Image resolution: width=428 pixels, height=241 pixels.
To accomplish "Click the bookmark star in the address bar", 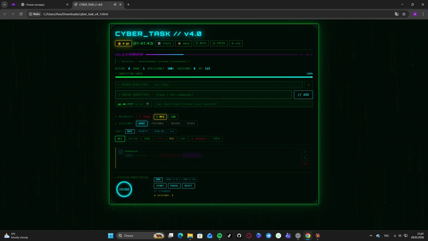I will click(x=404, y=14).
